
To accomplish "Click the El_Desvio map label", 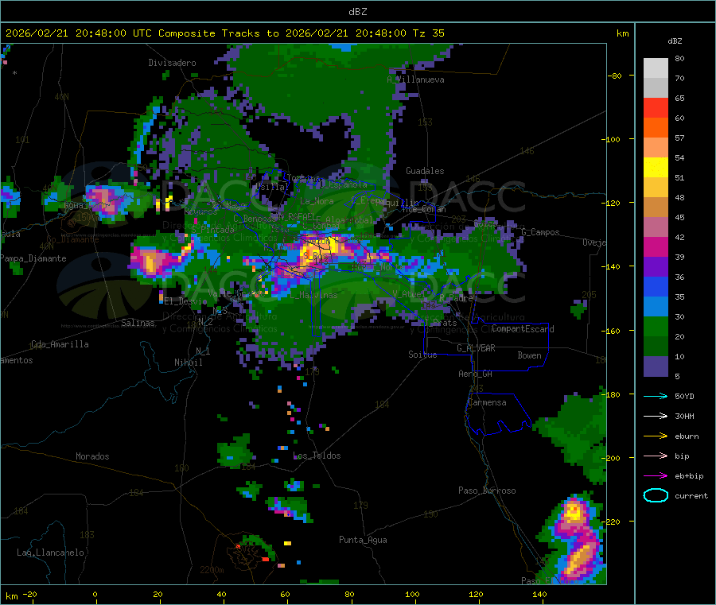I will tap(185, 301).
